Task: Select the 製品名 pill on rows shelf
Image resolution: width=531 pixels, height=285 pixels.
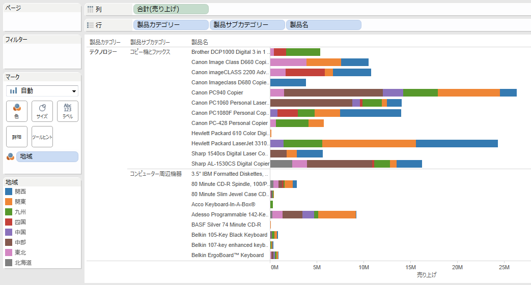Action: (324, 25)
